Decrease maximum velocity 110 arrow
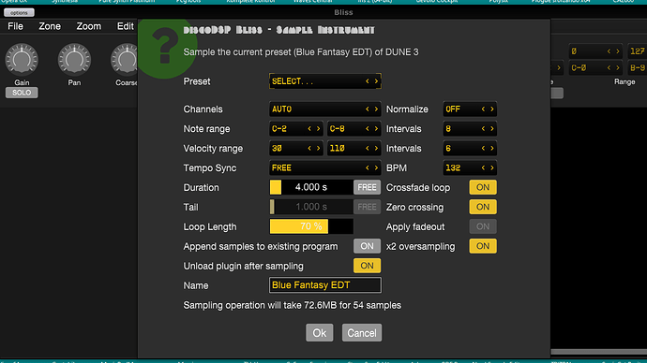The height and width of the screenshot is (363, 647). (x=368, y=149)
